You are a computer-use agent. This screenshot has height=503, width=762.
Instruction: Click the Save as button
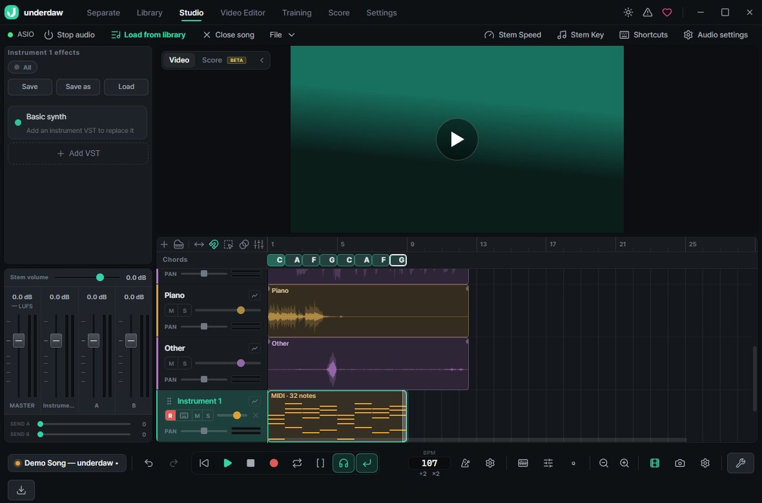78,87
